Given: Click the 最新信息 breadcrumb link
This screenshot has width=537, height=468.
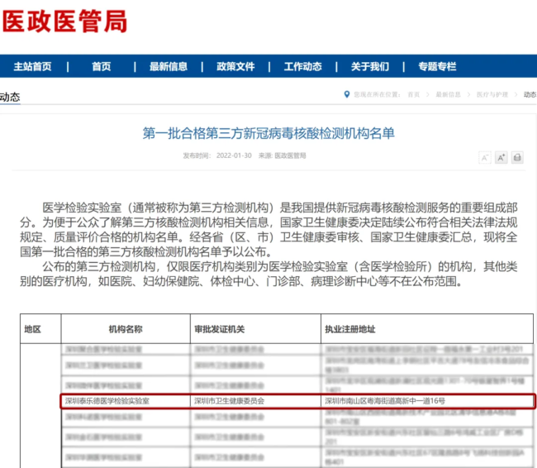Looking at the screenshot, I should click(x=449, y=95).
